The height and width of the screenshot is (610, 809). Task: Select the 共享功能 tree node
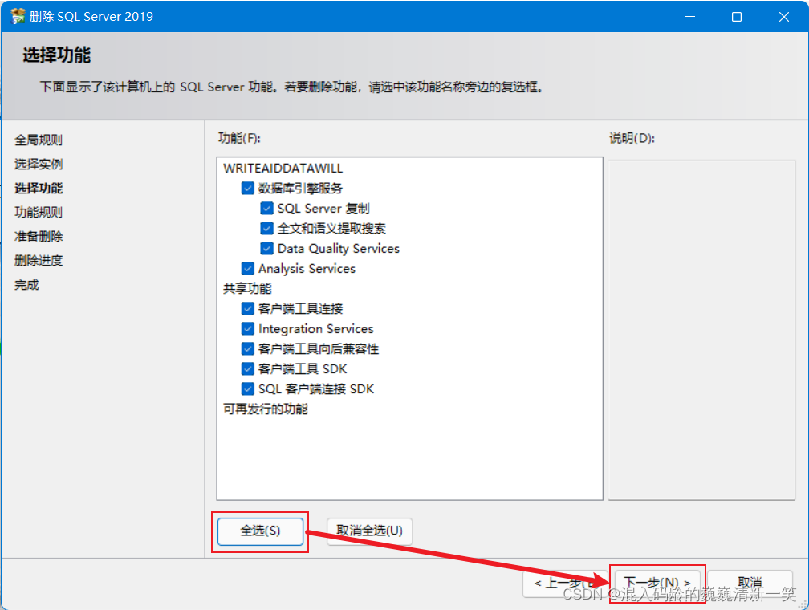click(x=247, y=289)
